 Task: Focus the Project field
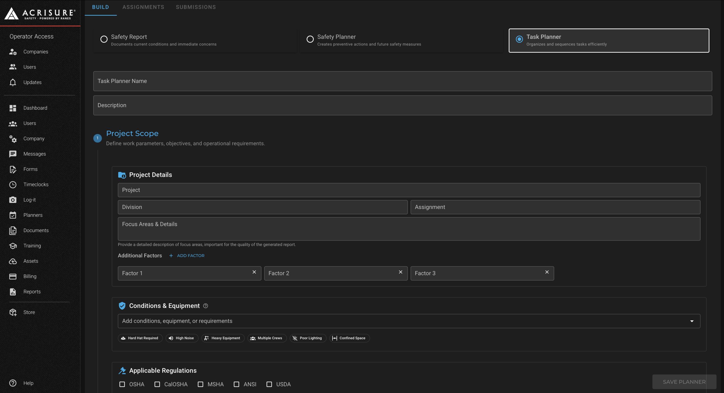409,190
